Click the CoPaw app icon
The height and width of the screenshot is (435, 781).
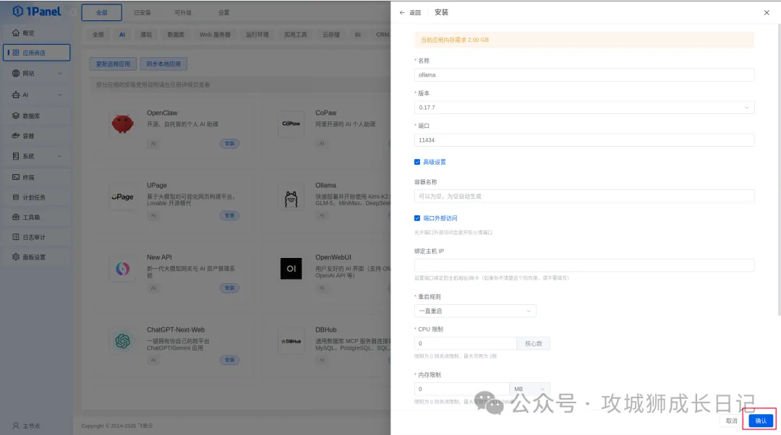(x=291, y=124)
